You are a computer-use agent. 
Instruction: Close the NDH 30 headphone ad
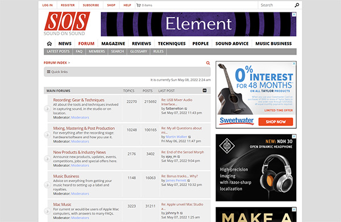pyautogui.click(x=294, y=136)
